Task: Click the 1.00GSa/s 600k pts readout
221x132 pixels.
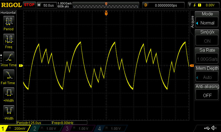Action: click(x=65, y=5)
